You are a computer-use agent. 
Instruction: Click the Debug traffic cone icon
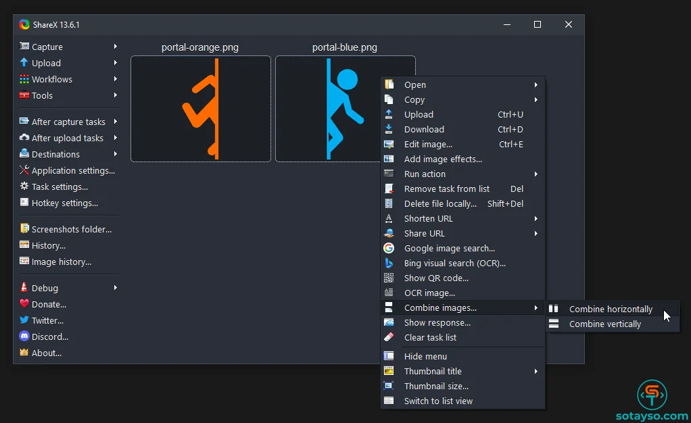24,287
